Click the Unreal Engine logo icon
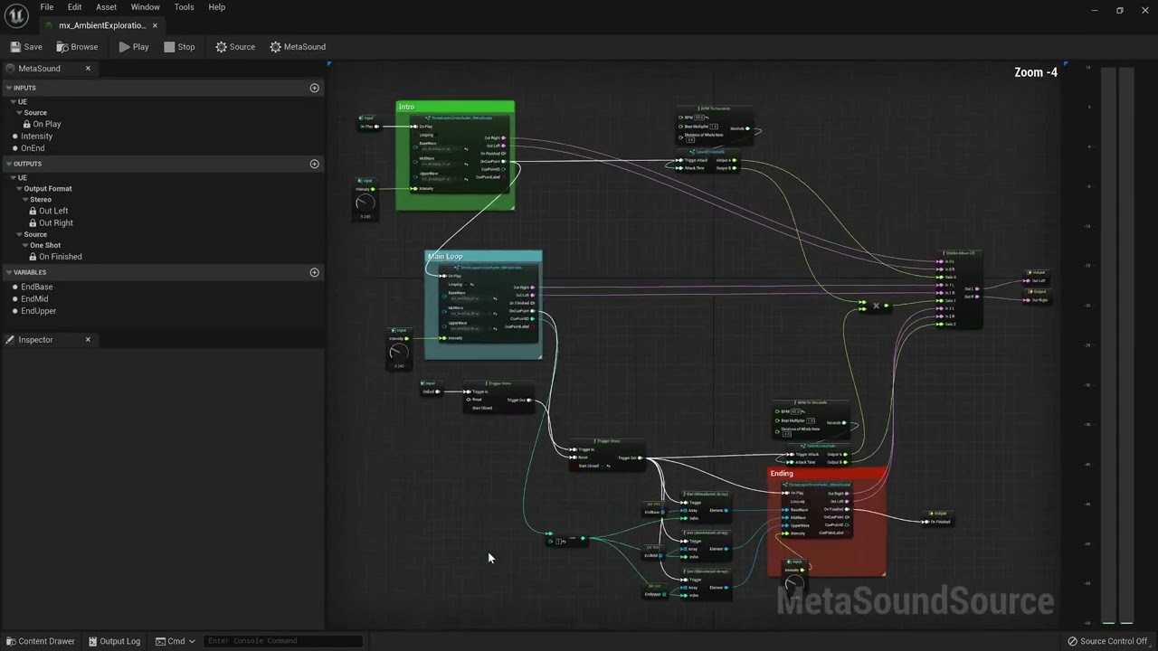 point(15,15)
